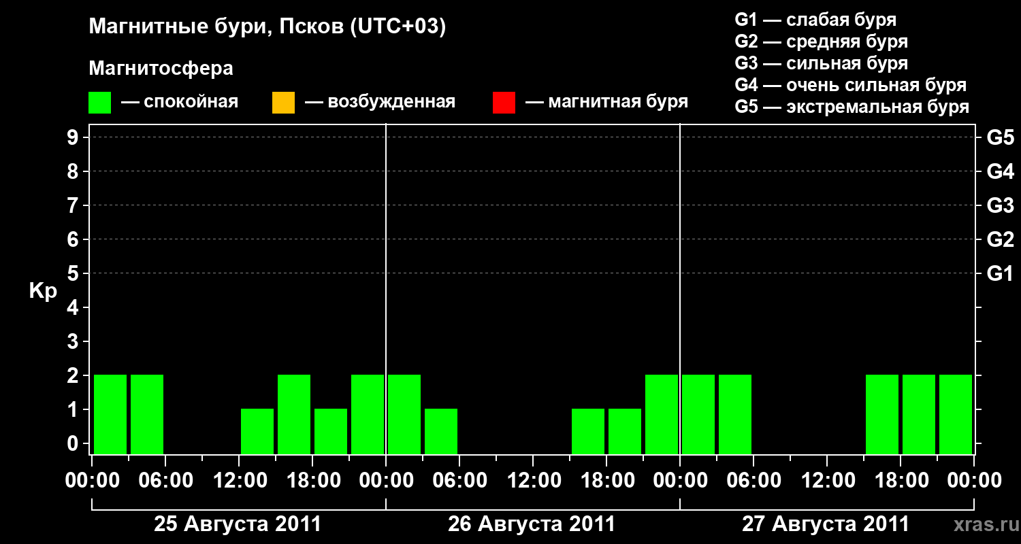Screen dimensions: 1021x544
Task: Click the 18:00 tick label of 26 Августа
Action: point(606,481)
